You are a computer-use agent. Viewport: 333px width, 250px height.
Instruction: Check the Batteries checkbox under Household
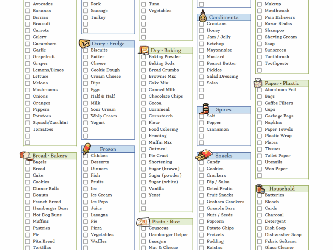[x=259, y=195]
